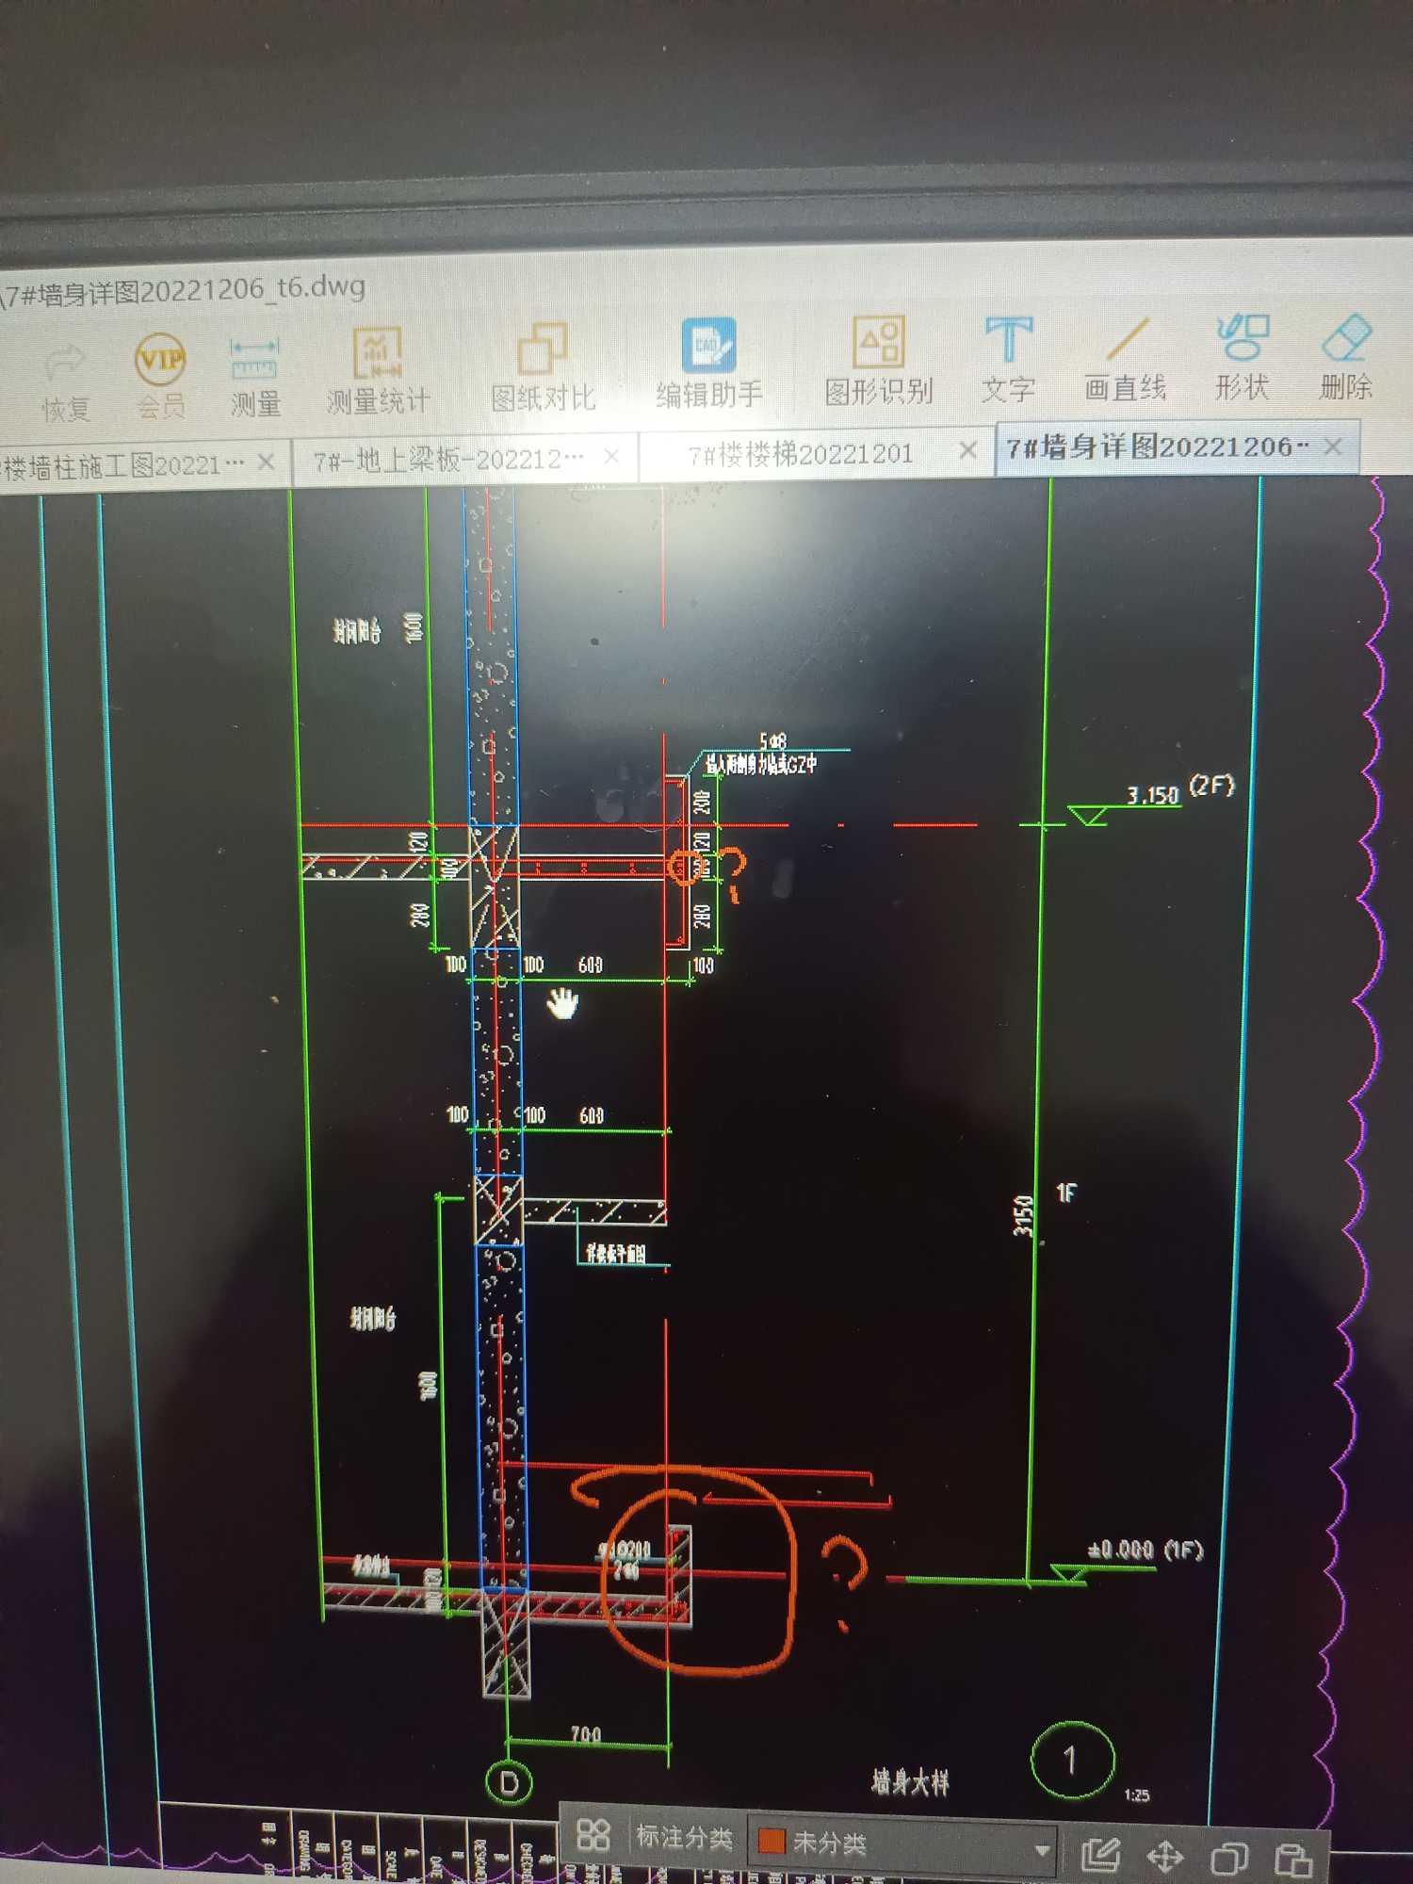
Task: Close the 7#墙身详图20221206 tab
Action: 1333,446
